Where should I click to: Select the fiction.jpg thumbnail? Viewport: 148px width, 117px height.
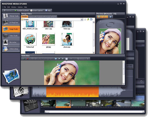[67, 24]
